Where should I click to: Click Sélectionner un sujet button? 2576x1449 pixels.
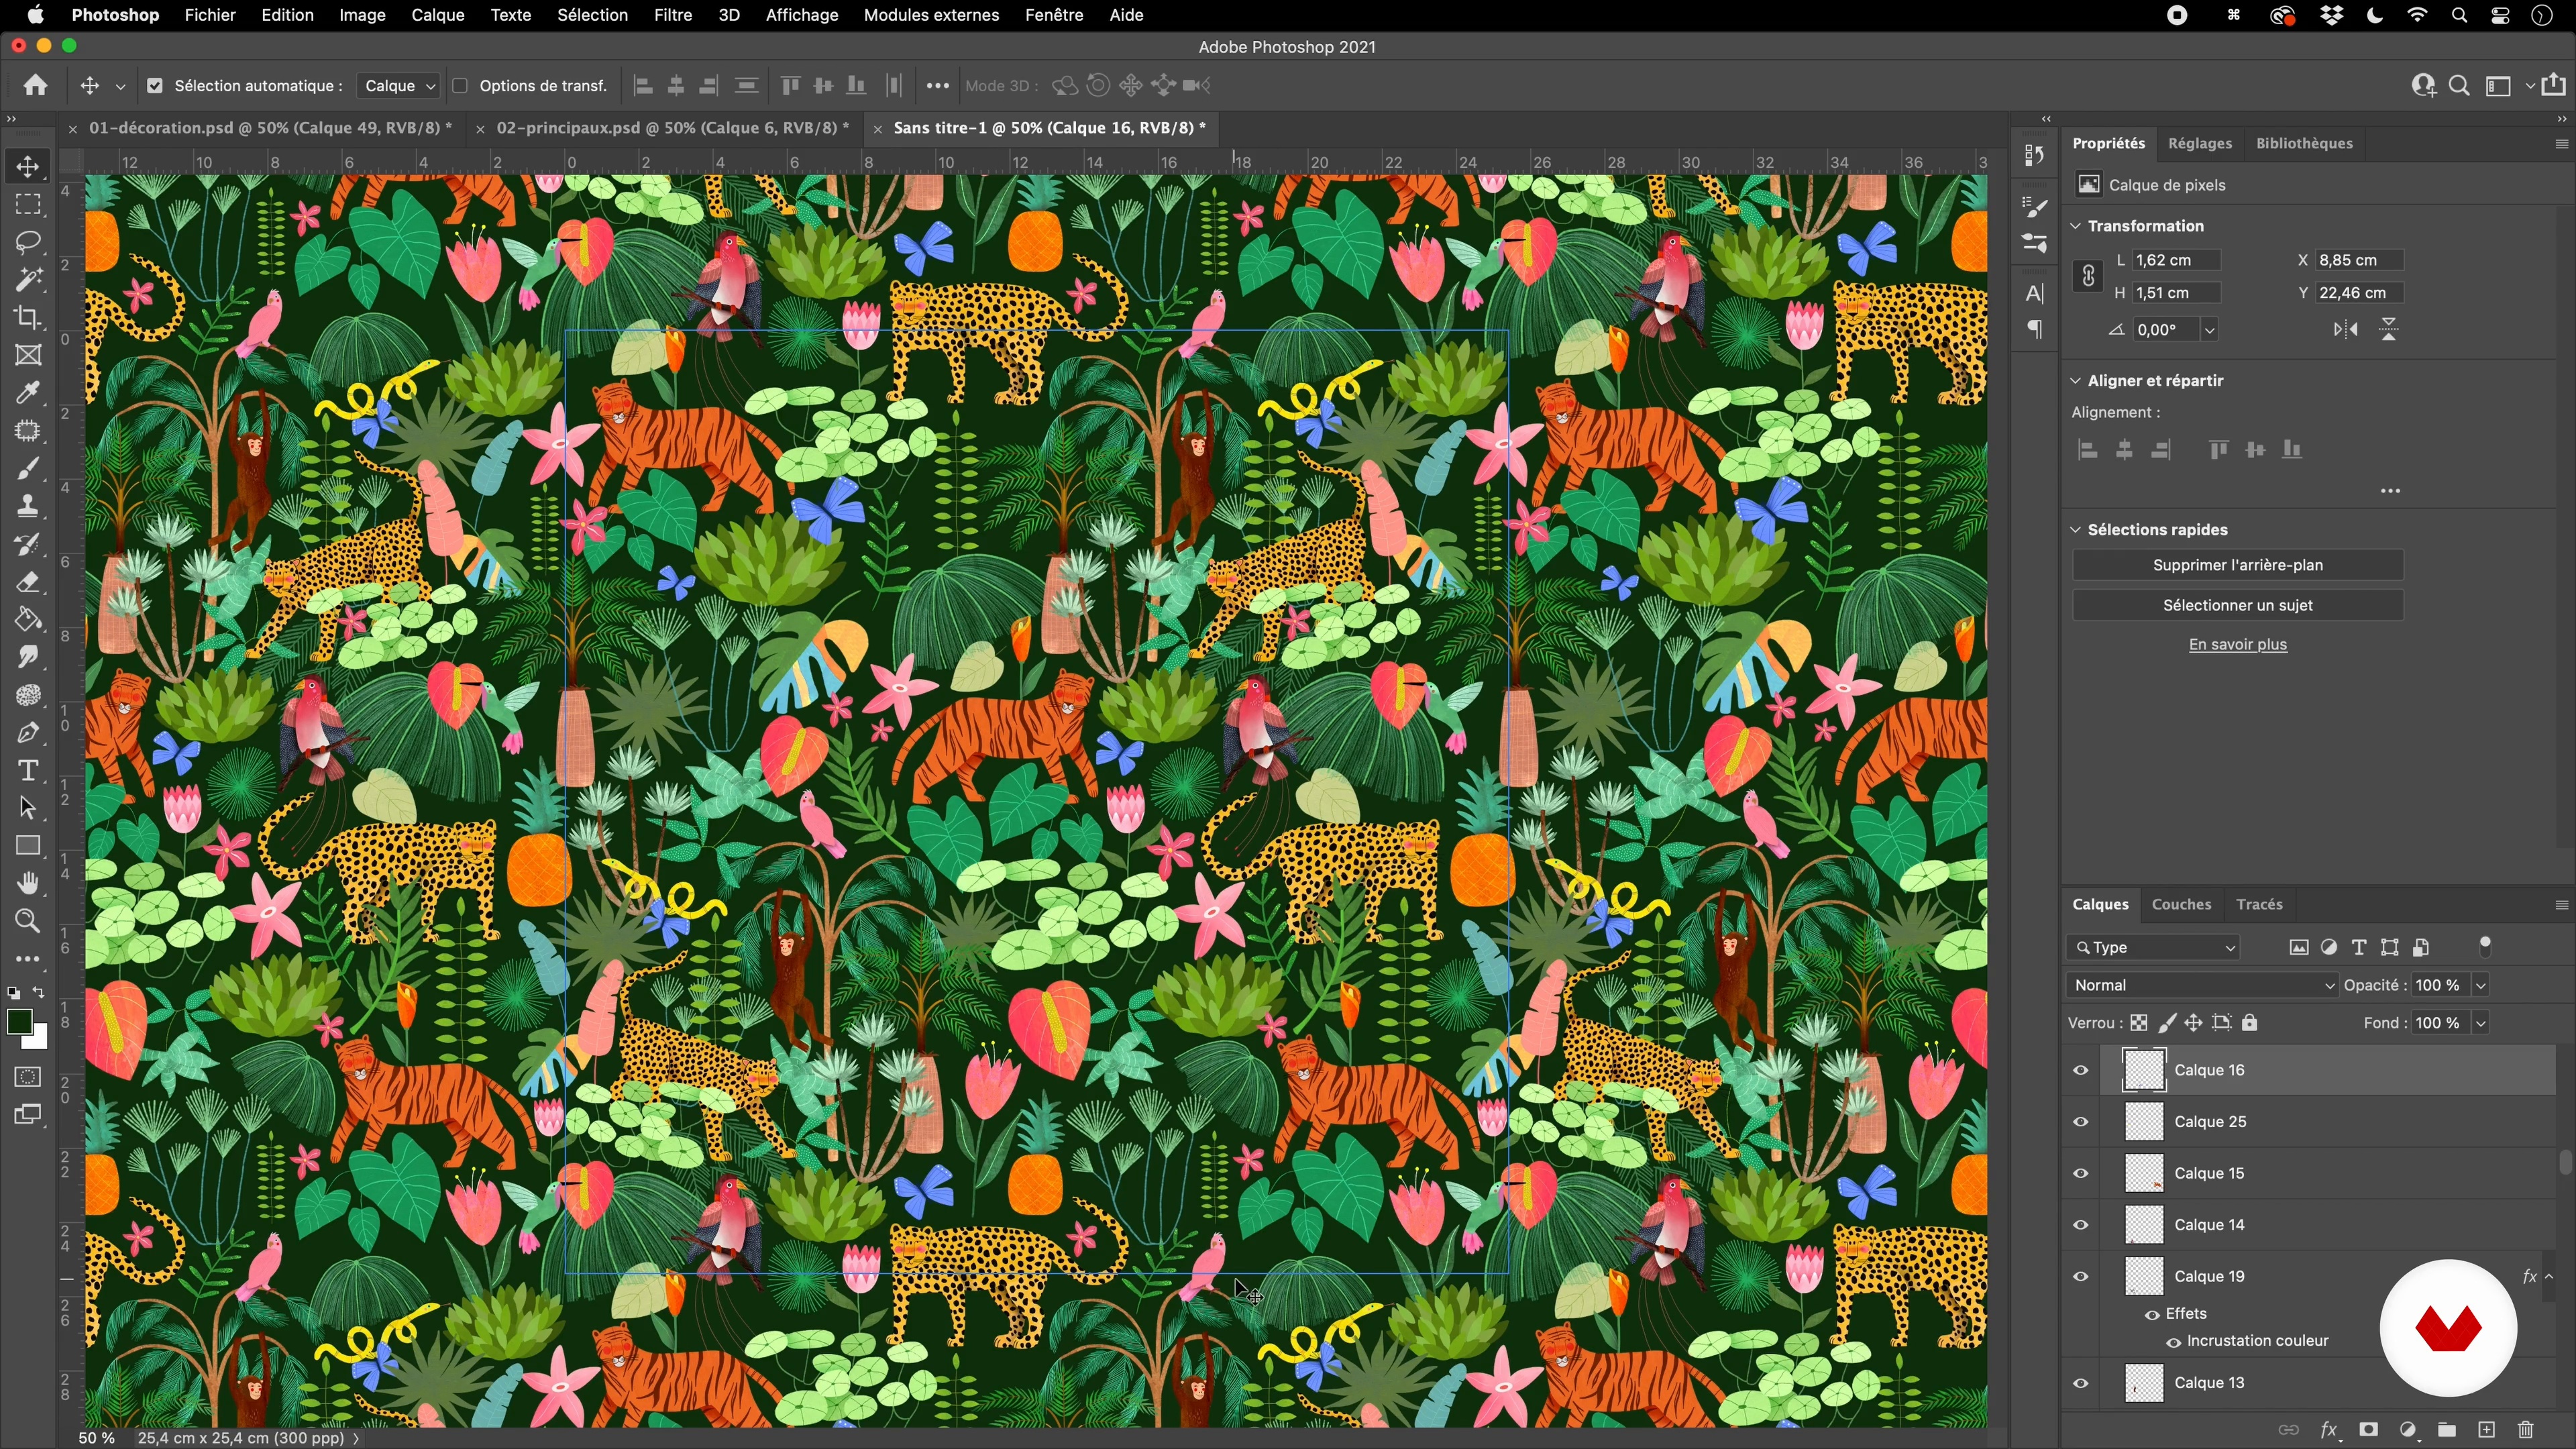point(2237,605)
